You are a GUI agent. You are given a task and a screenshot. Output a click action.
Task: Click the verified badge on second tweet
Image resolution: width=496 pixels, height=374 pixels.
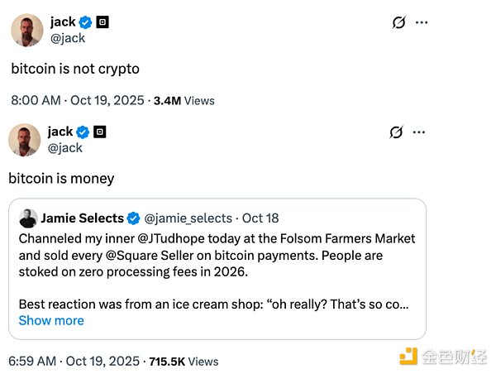(83, 132)
